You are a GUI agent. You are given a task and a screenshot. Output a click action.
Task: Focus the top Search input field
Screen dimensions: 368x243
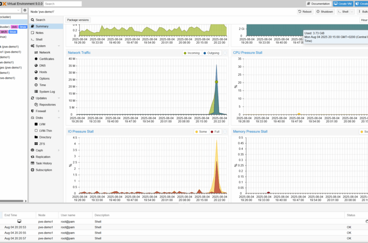pos(62,4)
